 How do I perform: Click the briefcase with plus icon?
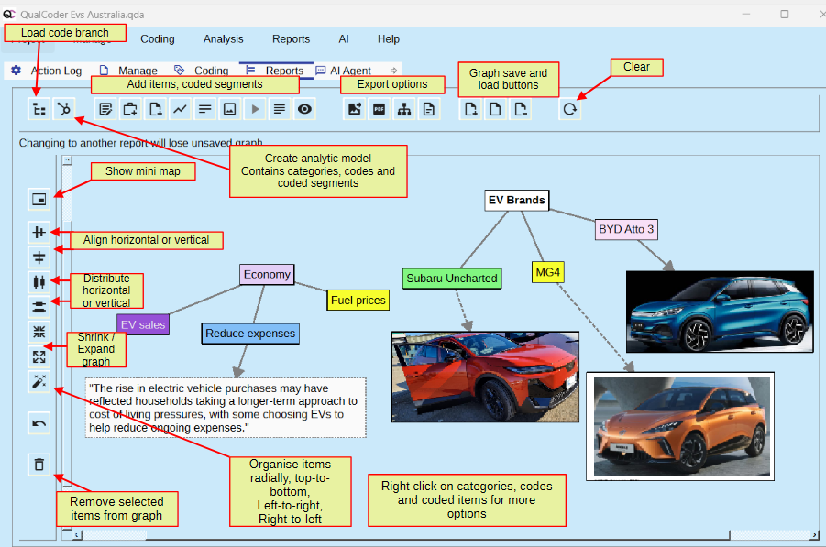pos(130,109)
